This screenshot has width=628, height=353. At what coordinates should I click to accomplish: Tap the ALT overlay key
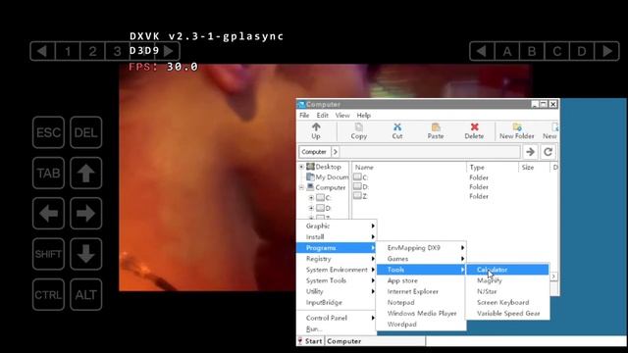[x=86, y=294]
